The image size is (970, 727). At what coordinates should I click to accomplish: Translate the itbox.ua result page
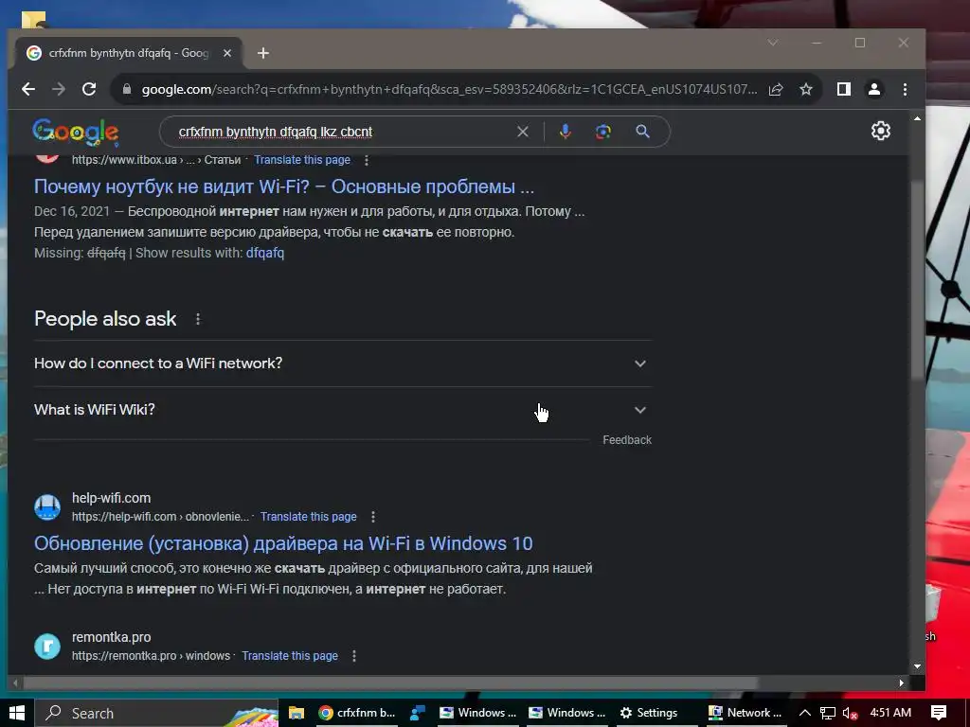point(302,159)
